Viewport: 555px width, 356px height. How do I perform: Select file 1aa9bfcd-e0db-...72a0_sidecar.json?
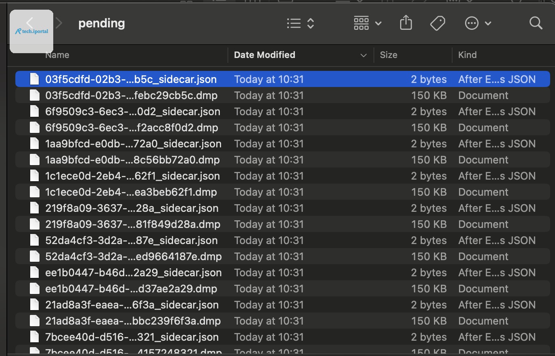(283, 144)
